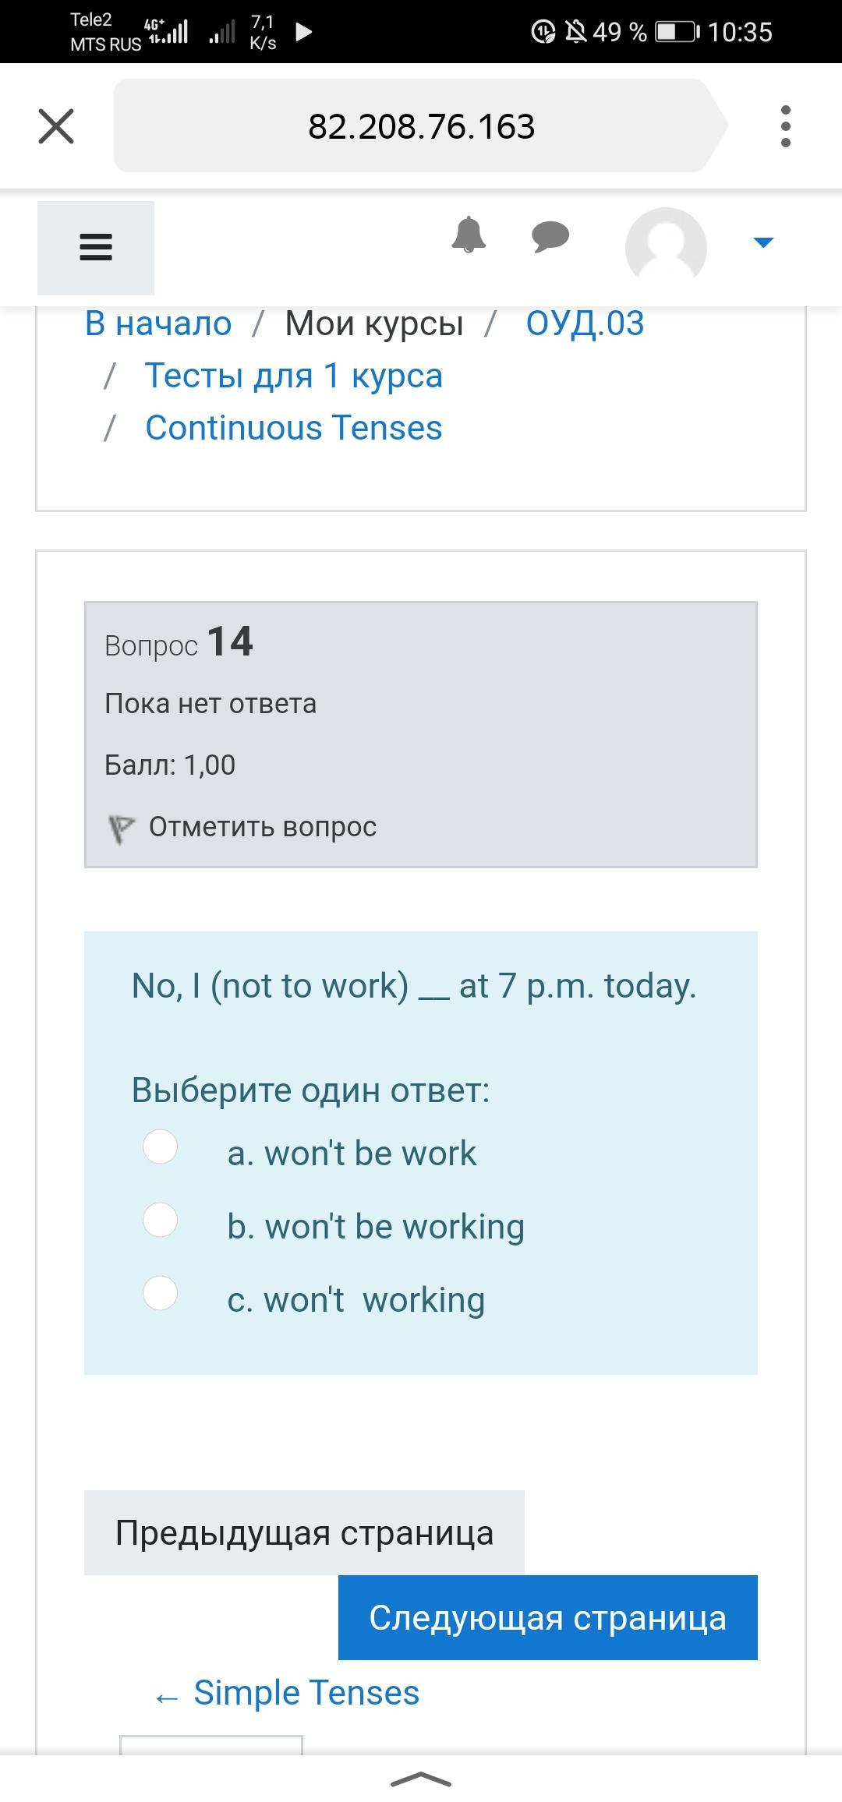Expand the bottom pull-up chevron handle
The width and height of the screenshot is (842, 1802).
pyautogui.click(x=421, y=1780)
